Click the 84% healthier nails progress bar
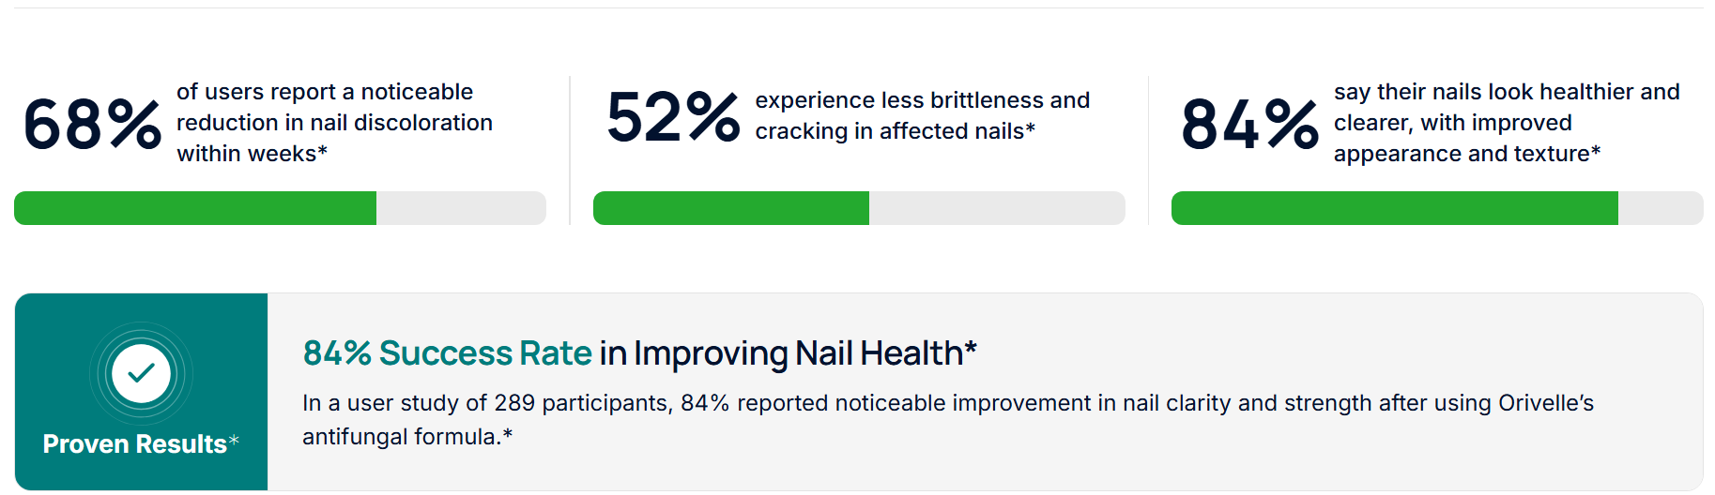 [x=1436, y=208]
